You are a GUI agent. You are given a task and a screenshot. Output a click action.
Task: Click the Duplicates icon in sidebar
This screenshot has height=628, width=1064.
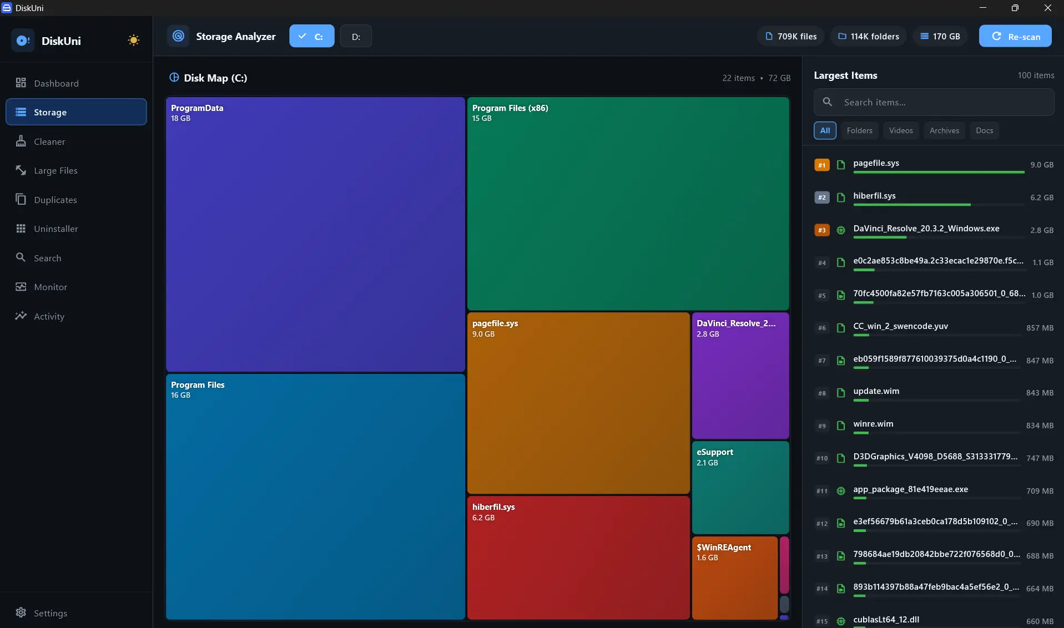click(21, 199)
